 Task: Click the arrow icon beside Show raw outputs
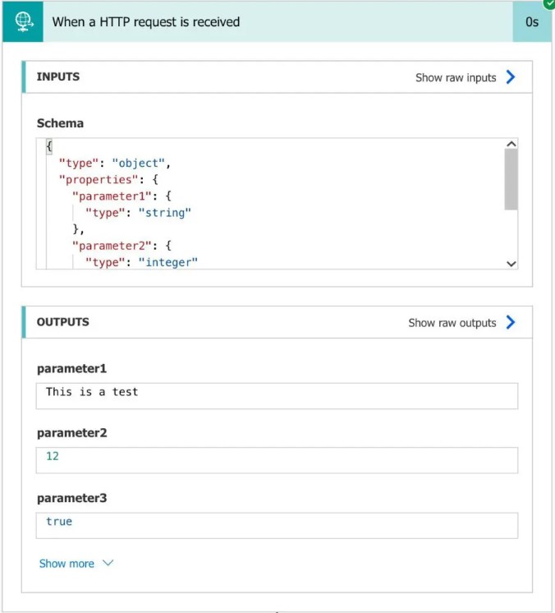pos(511,322)
